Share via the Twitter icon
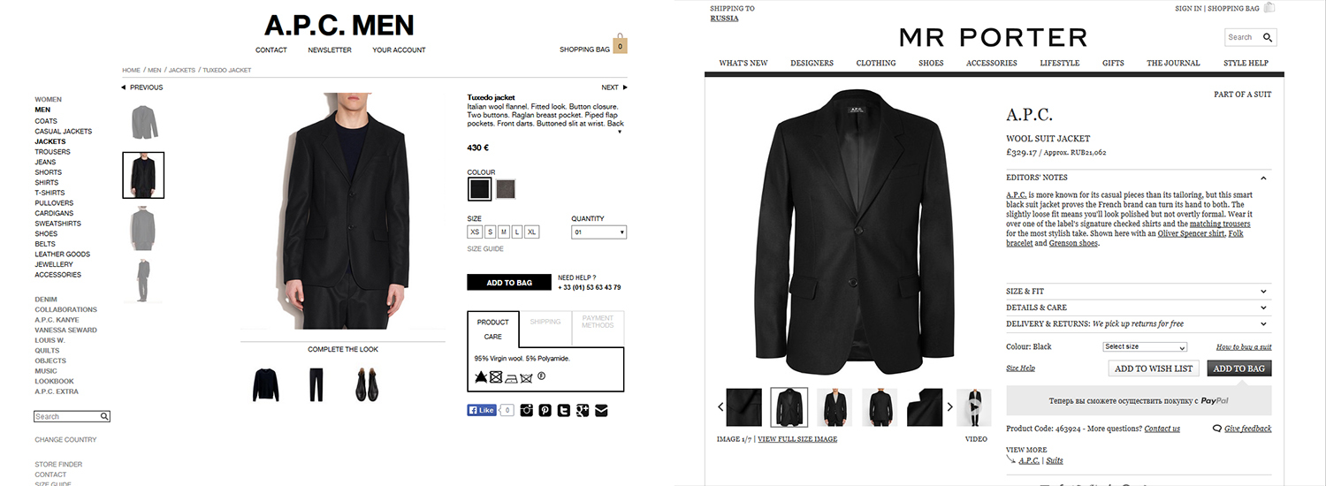This screenshot has width=1326, height=486. (564, 410)
